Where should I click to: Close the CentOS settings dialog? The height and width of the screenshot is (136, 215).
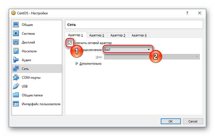click(200, 13)
